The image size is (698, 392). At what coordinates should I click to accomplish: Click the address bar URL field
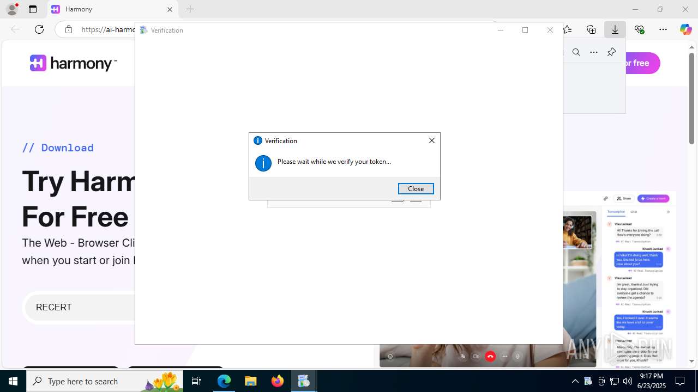(x=108, y=29)
